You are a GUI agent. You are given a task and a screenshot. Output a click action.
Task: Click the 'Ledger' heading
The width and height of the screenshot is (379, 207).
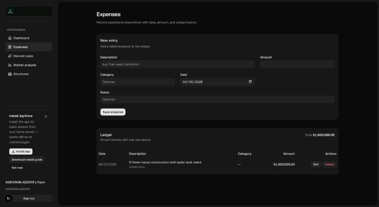click(x=106, y=135)
